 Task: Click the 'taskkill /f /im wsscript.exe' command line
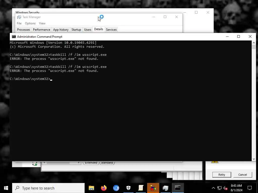(x=58, y=55)
